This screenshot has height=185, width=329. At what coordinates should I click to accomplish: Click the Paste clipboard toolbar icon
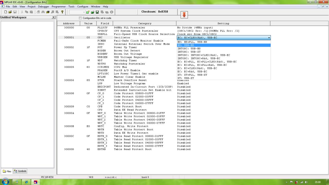(31, 12)
